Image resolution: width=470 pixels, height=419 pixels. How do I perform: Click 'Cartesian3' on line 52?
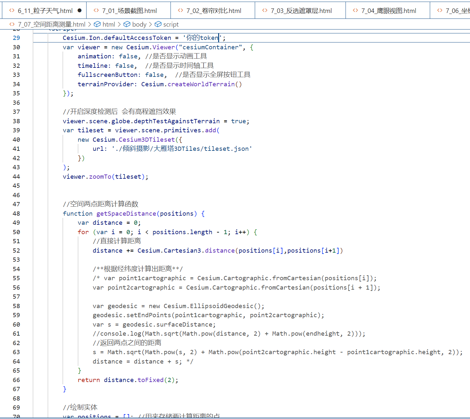pos(182,250)
